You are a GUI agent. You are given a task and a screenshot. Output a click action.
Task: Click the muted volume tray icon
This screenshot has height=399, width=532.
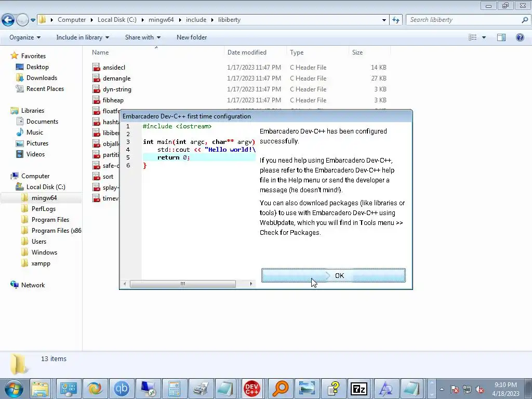(x=480, y=389)
